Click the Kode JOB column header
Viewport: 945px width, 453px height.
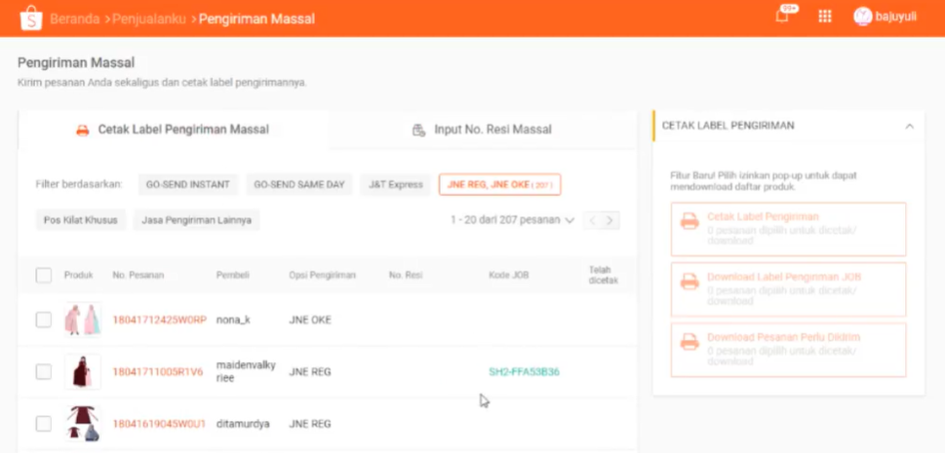tap(508, 276)
